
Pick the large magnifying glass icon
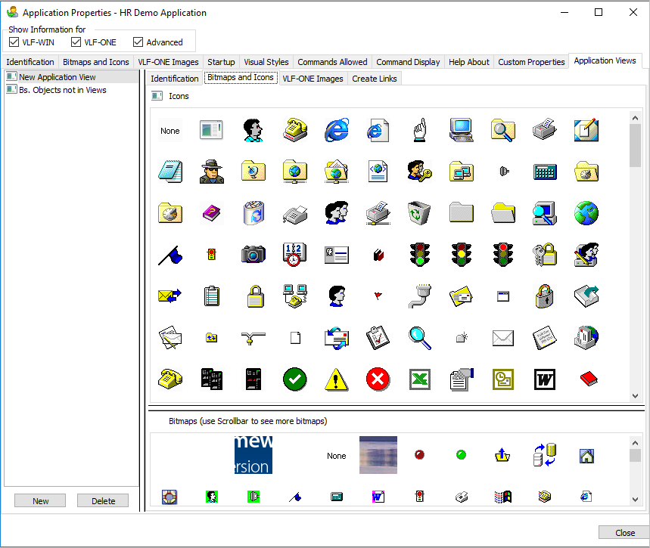pyautogui.click(x=419, y=338)
